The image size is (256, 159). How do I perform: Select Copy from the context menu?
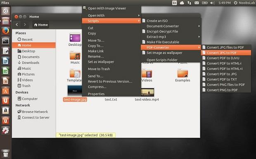(111, 33)
